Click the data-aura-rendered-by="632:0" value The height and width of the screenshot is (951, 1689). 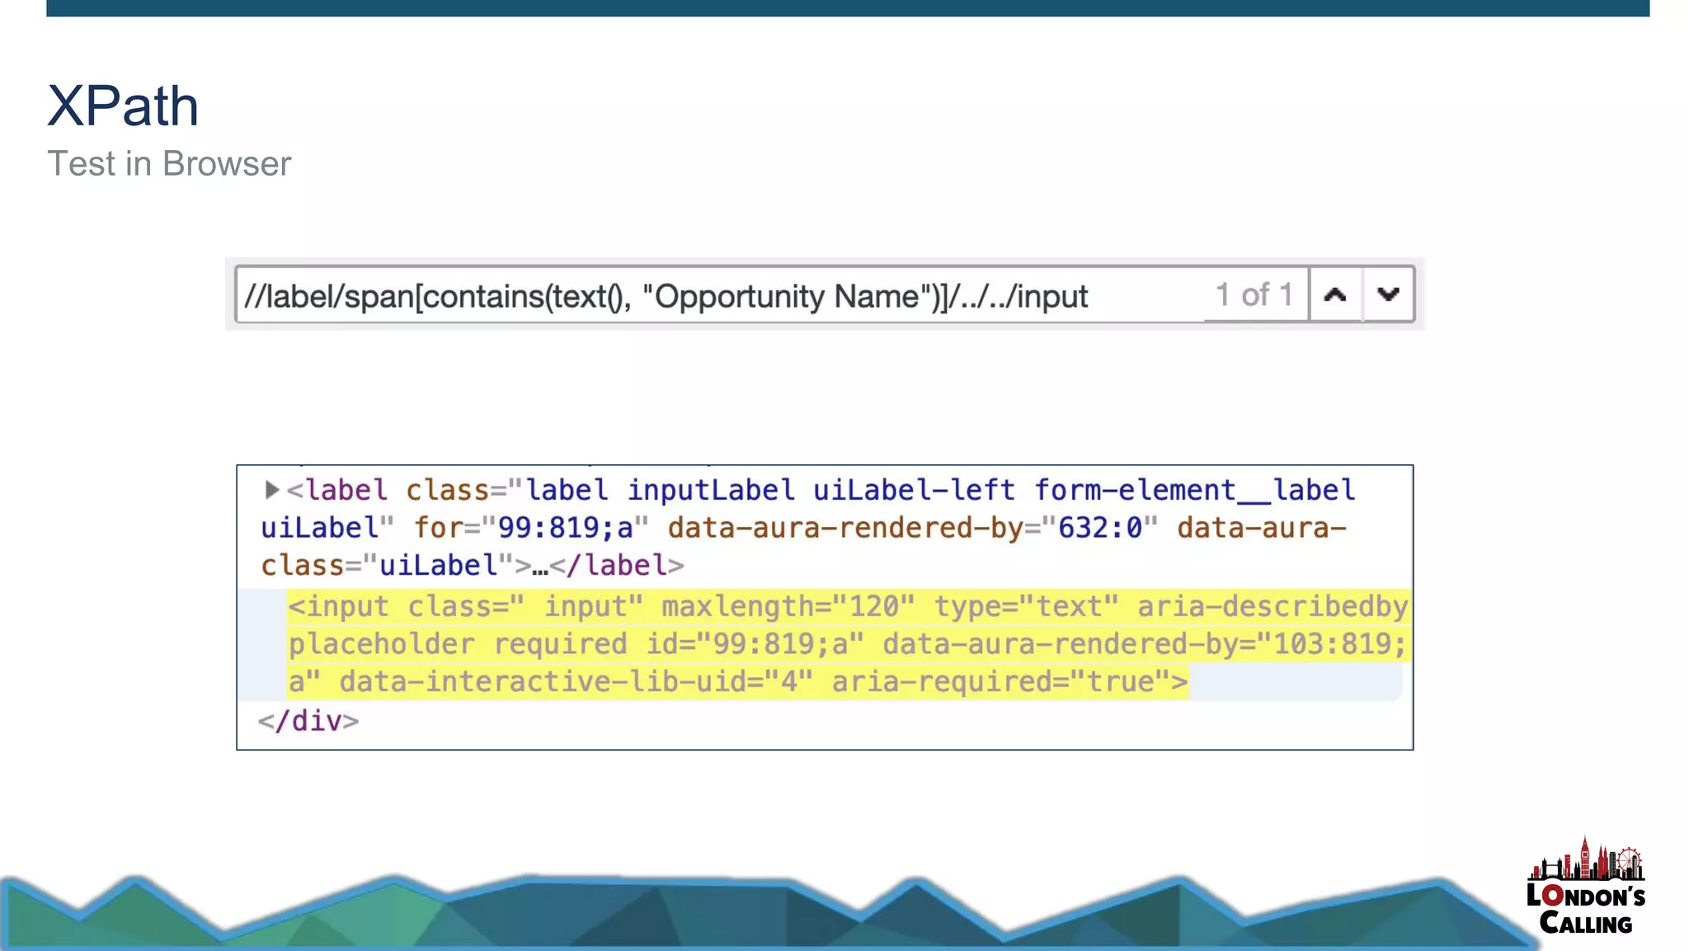tap(1099, 528)
